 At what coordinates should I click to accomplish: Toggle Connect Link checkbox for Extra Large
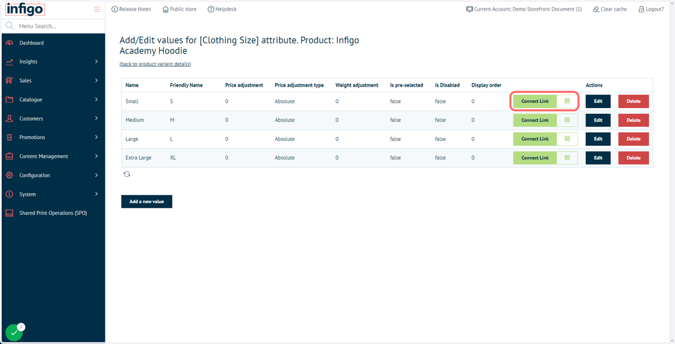[x=567, y=158]
